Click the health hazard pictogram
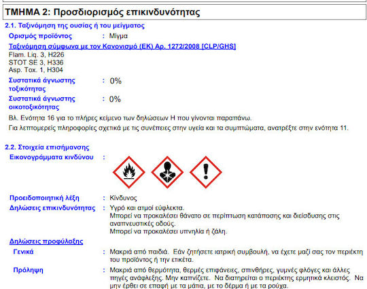 coord(167,172)
